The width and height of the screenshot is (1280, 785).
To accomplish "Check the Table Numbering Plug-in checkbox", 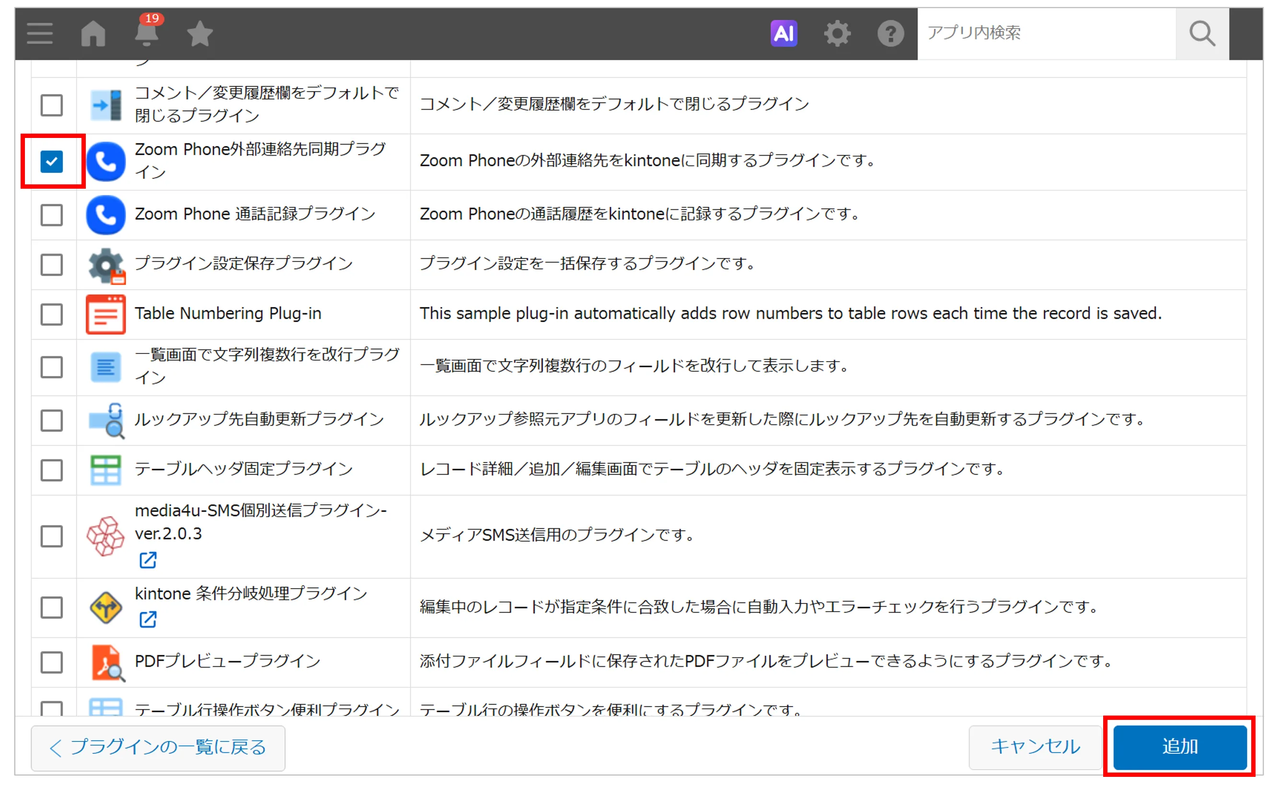I will point(52,315).
